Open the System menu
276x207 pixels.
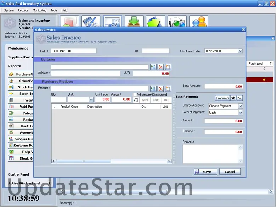click(x=9, y=10)
